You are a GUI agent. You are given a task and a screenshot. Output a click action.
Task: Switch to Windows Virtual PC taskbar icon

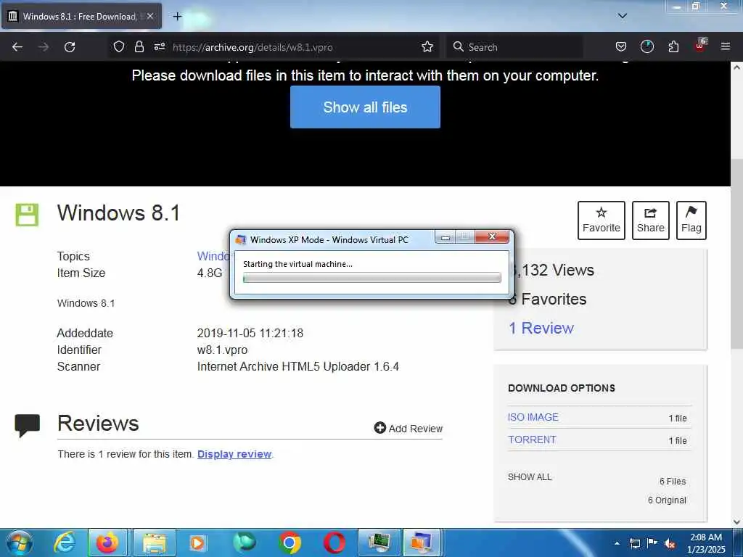coord(422,542)
